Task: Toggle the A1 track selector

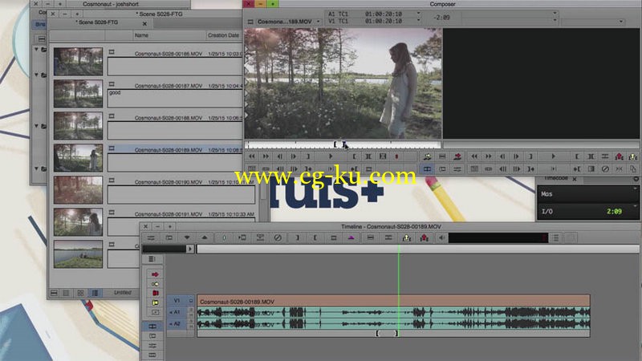Action: click(177, 312)
